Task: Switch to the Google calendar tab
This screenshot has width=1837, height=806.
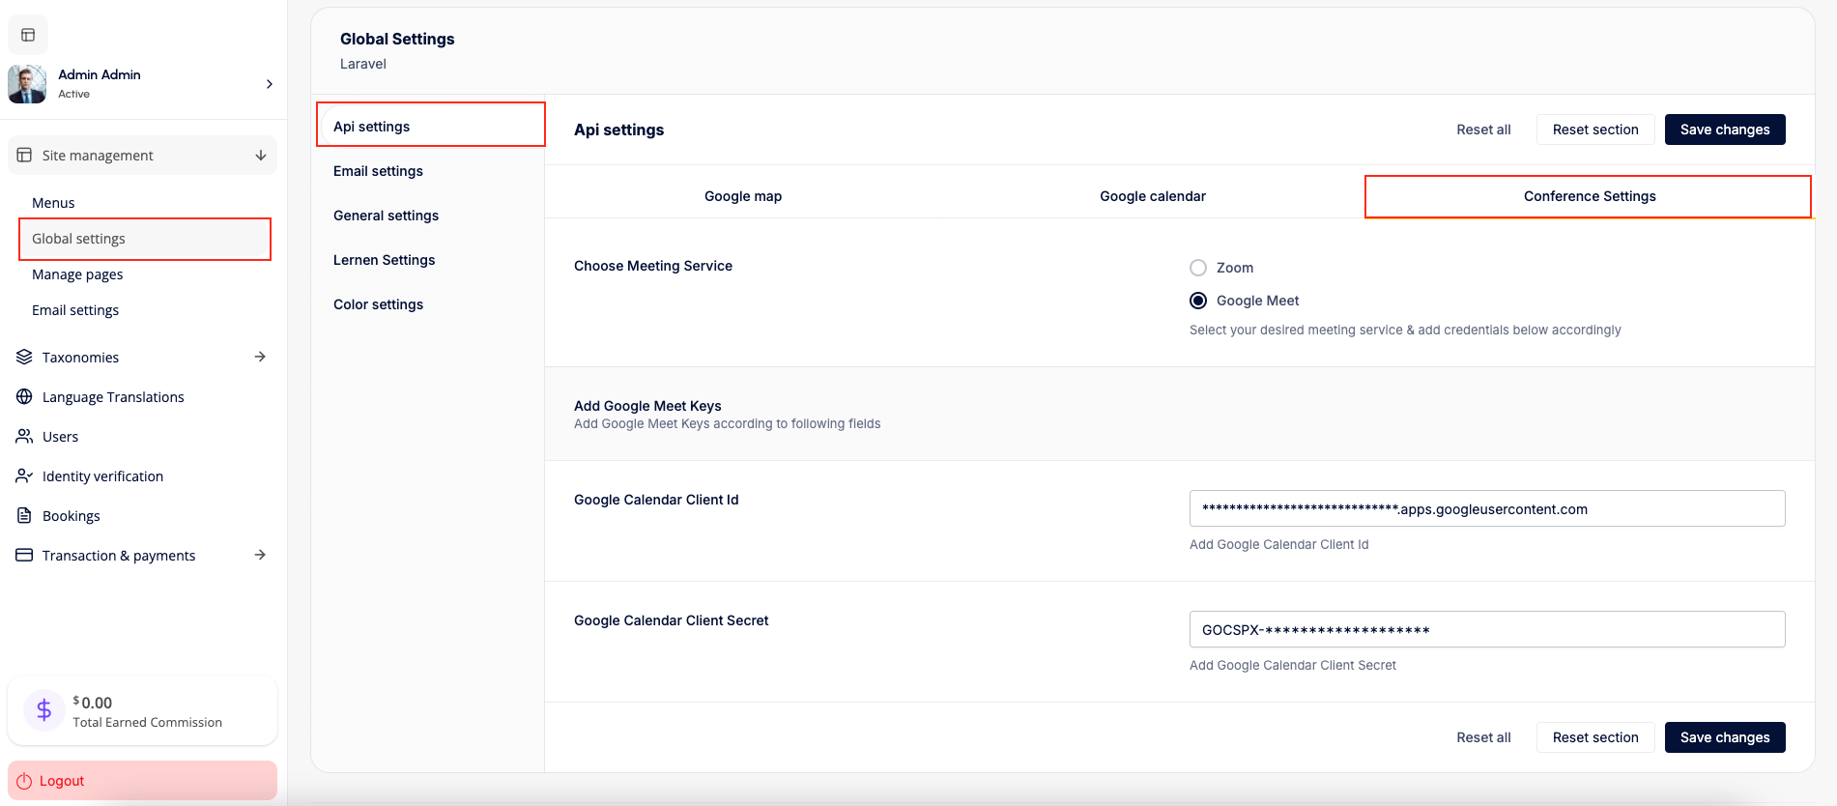Action: 1152,196
